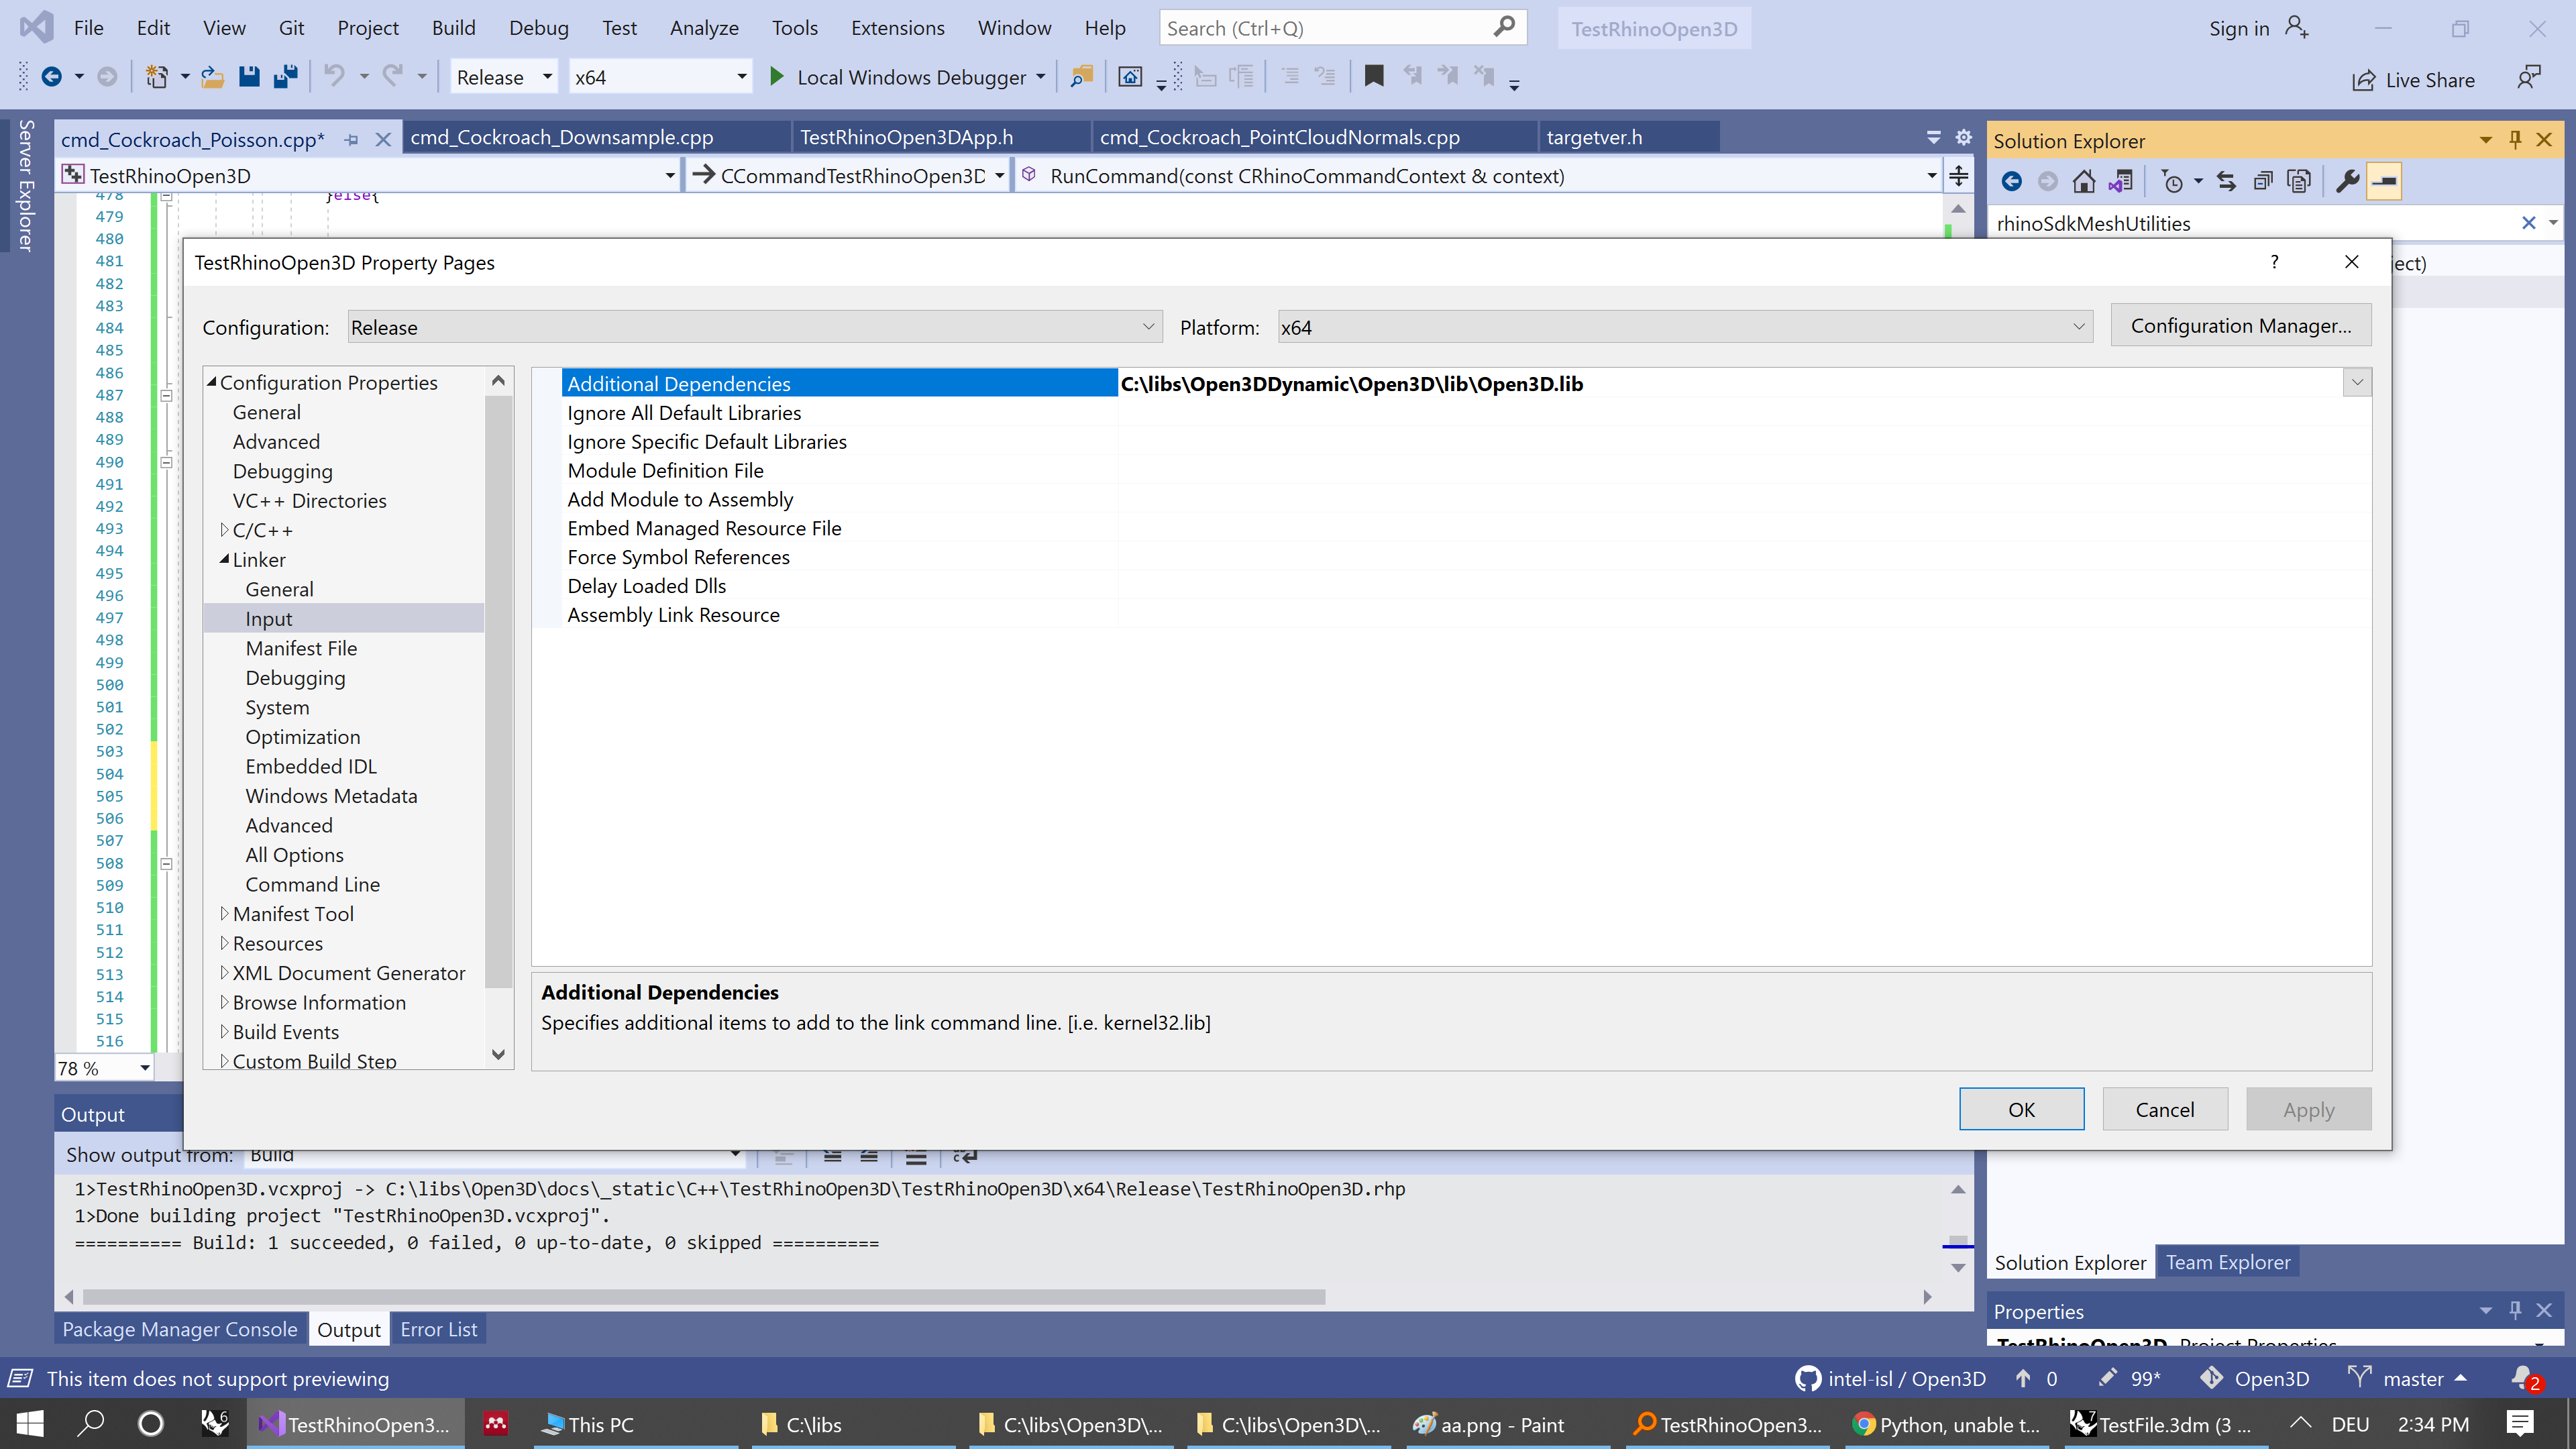Image resolution: width=2576 pixels, height=1449 pixels.
Task: Expand the Manifest Tool tree node
Action: click(225, 913)
